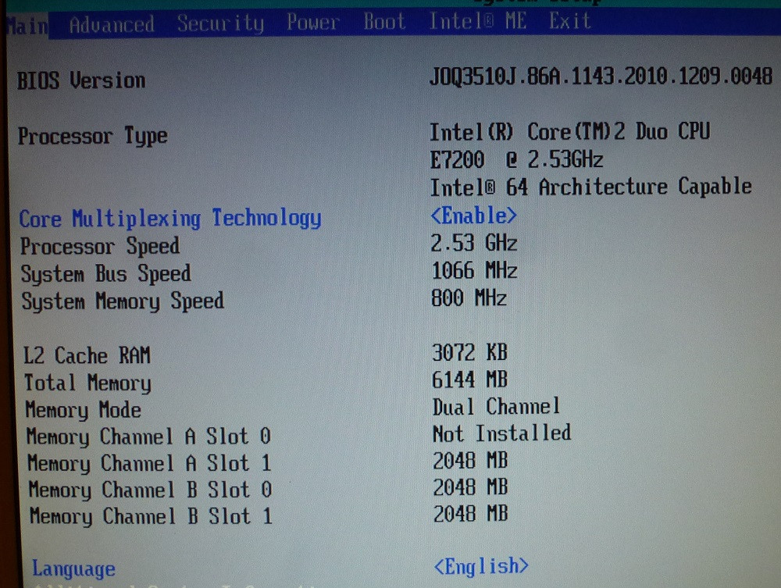The image size is (781, 588).
Task: Toggle Core Multiplexing Technology Enable value
Action: (473, 216)
